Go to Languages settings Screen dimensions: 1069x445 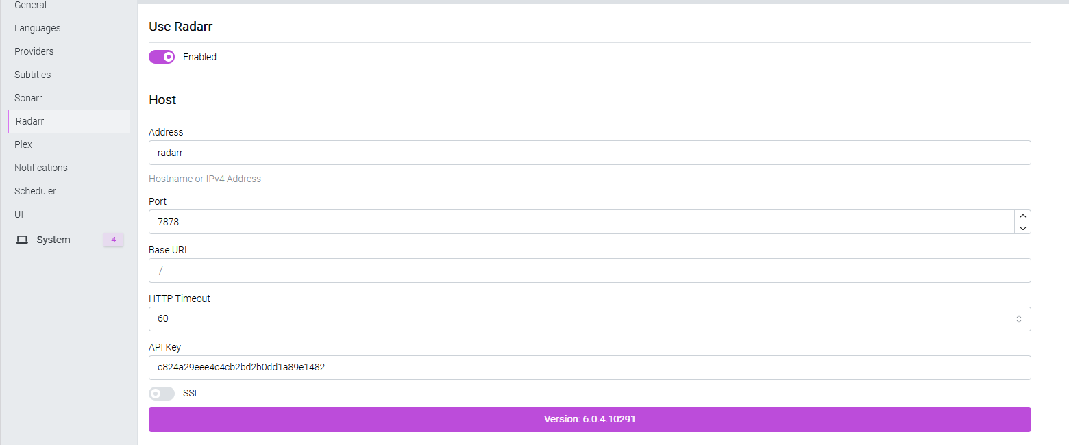pyautogui.click(x=38, y=28)
